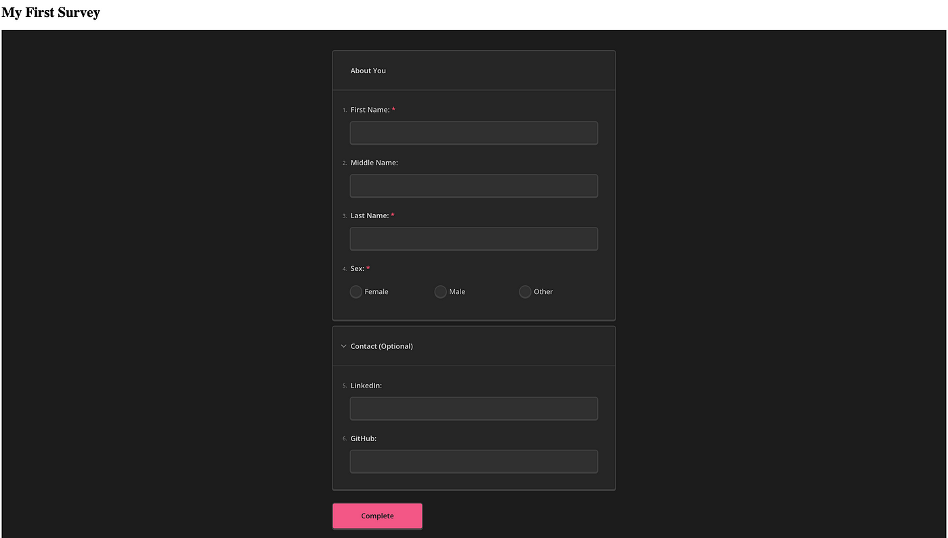
Task: Click the red asterisk beside Last Name
Action: pos(393,215)
